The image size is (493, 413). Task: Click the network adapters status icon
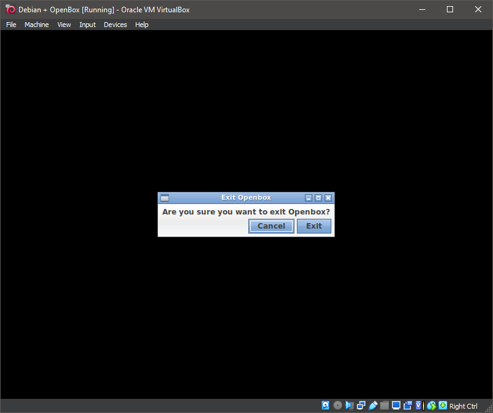[361, 406]
